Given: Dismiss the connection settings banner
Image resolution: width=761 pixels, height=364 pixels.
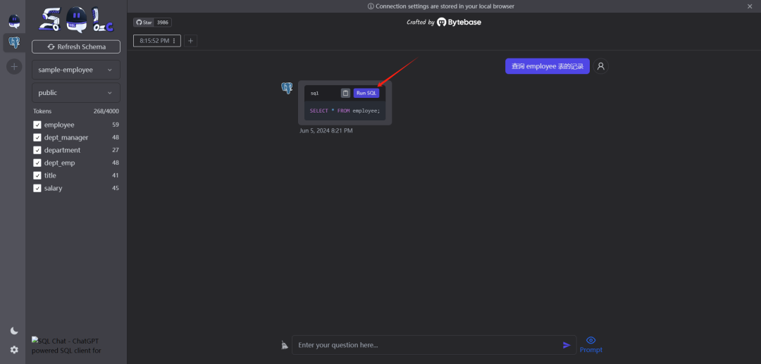Looking at the screenshot, I should (750, 6).
